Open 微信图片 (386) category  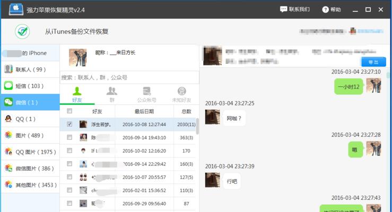[x=30, y=169]
